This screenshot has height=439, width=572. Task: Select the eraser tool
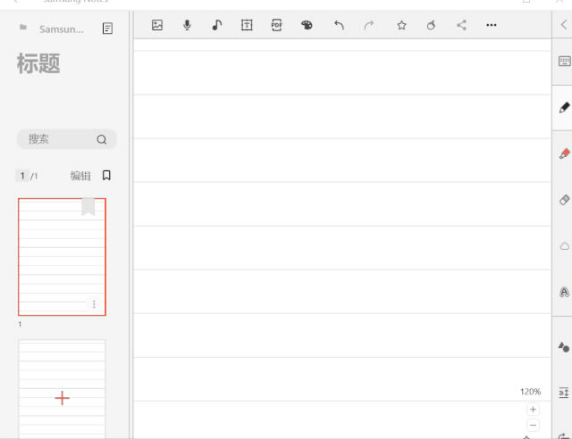tap(564, 200)
